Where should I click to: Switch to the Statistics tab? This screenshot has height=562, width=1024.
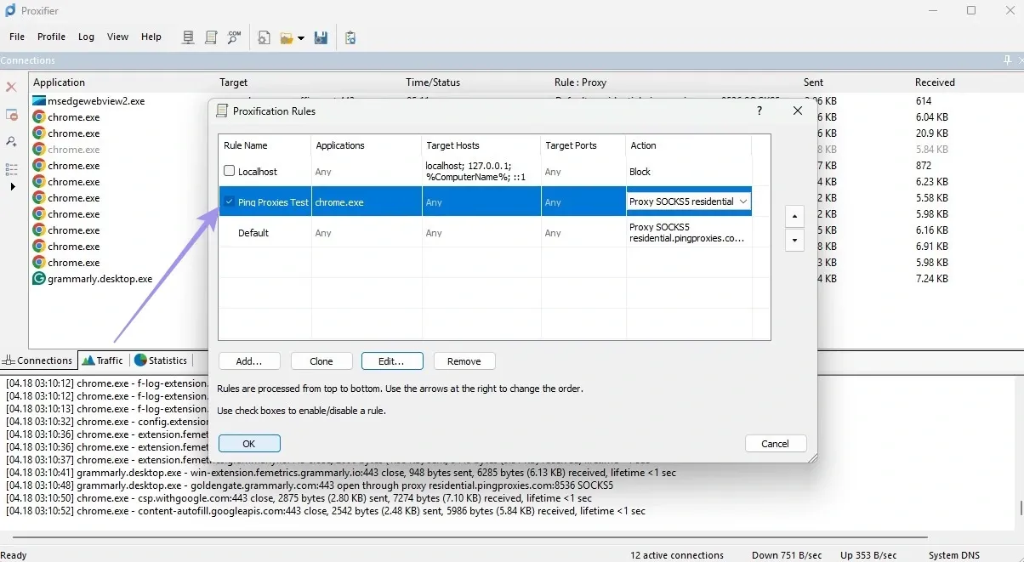[x=161, y=360]
